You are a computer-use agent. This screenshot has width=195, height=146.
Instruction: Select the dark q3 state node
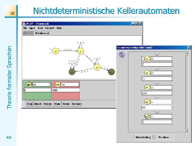point(72,72)
